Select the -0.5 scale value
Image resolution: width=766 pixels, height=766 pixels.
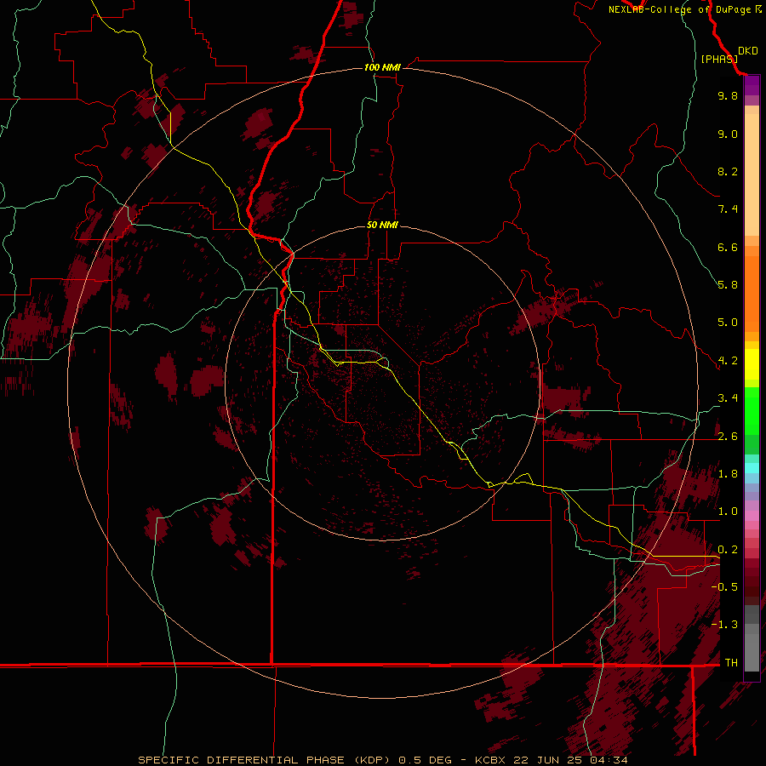pos(724,587)
